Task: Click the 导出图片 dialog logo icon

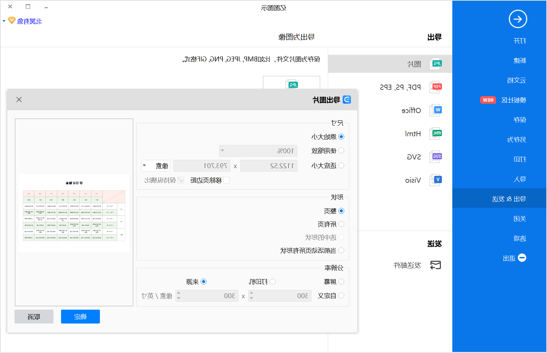Action: [347, 100]
